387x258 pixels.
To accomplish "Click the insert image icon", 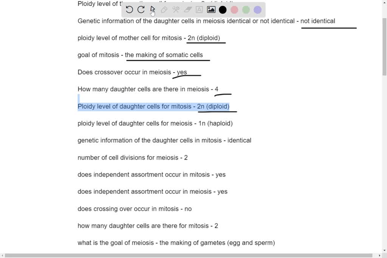I will click(211, 9).
